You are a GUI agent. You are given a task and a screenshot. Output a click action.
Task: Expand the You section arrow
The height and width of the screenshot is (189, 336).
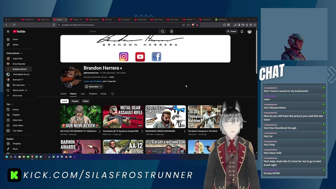tap(12, 104)
